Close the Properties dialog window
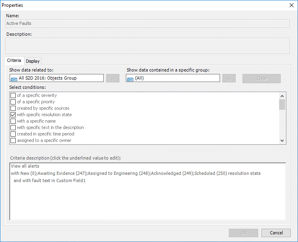This screenshot has width=298, height=242. [291, 5]
